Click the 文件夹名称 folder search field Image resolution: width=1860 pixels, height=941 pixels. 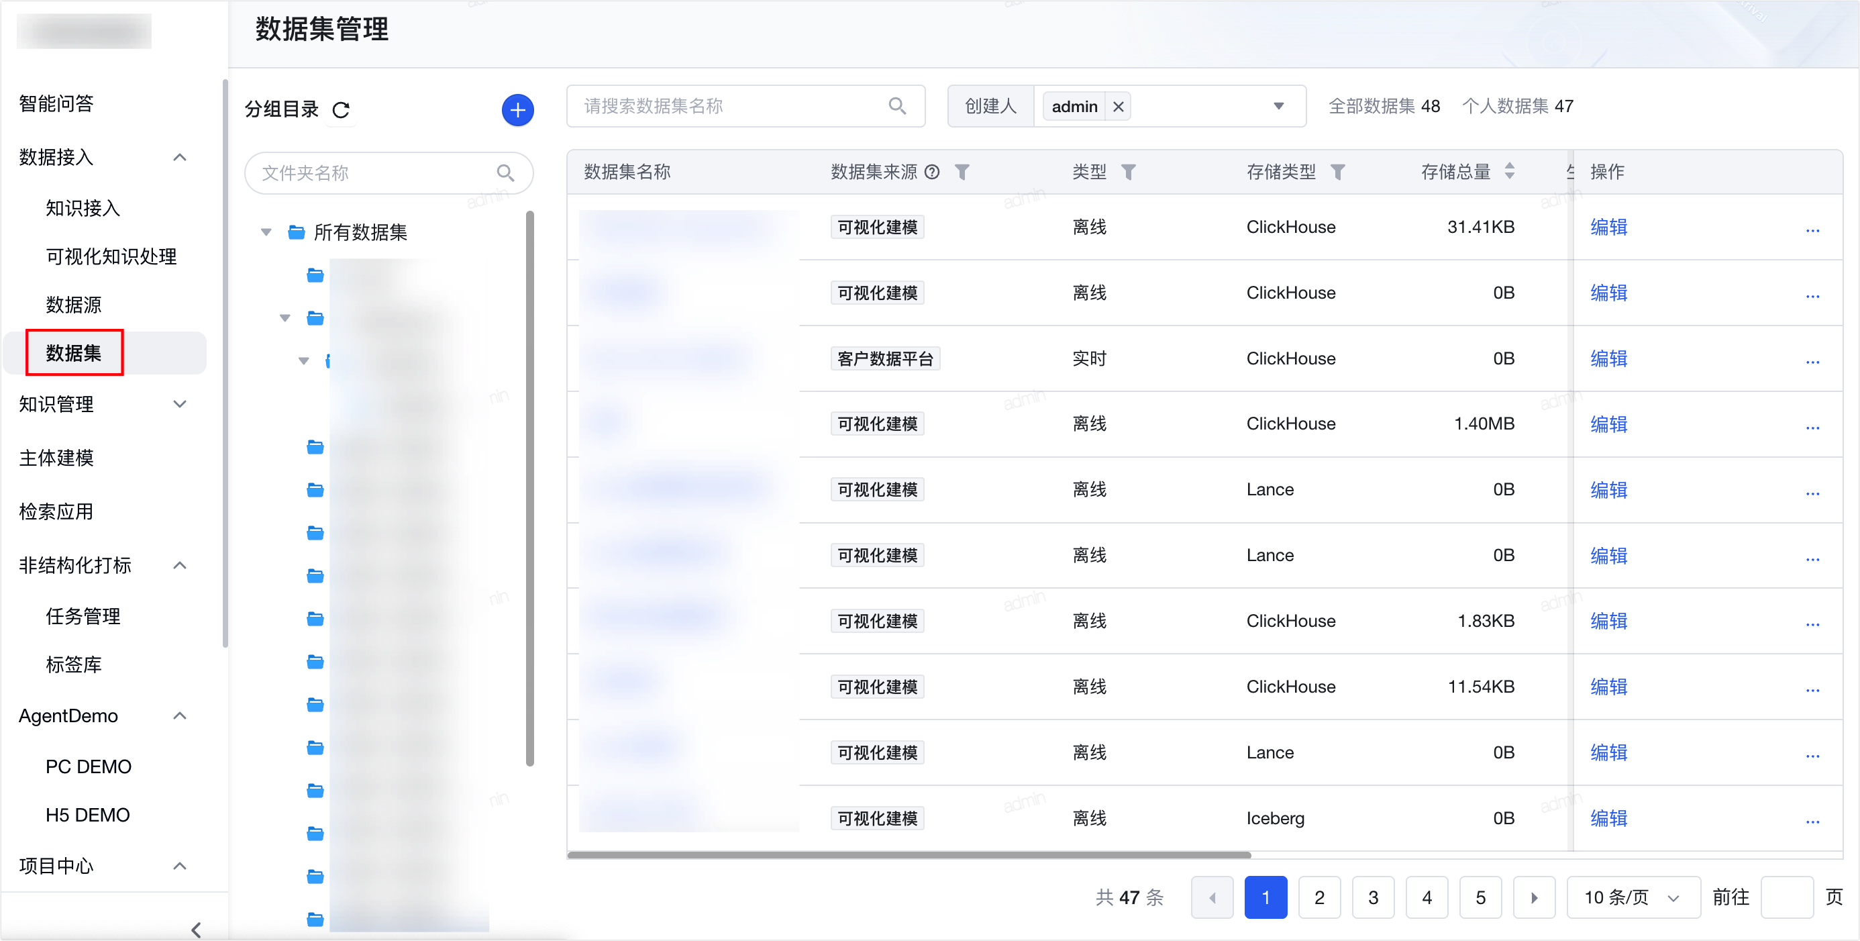pyautogui.click(x=389, y=172)
